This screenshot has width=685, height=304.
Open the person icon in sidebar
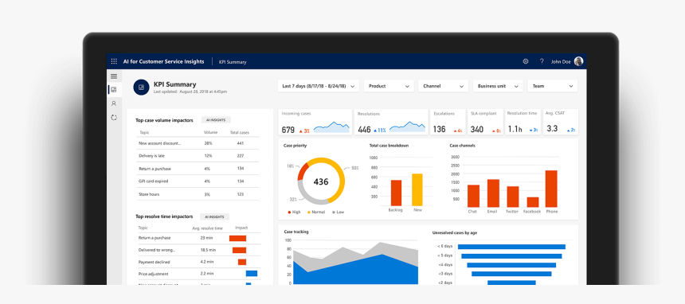point(114,103)
